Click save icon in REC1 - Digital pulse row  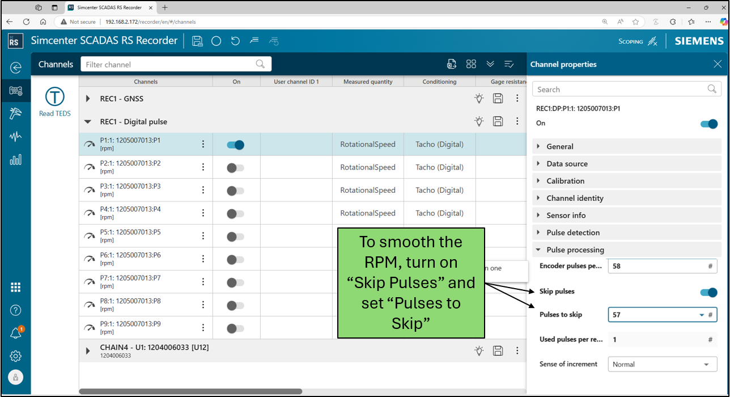coord(498,121)
